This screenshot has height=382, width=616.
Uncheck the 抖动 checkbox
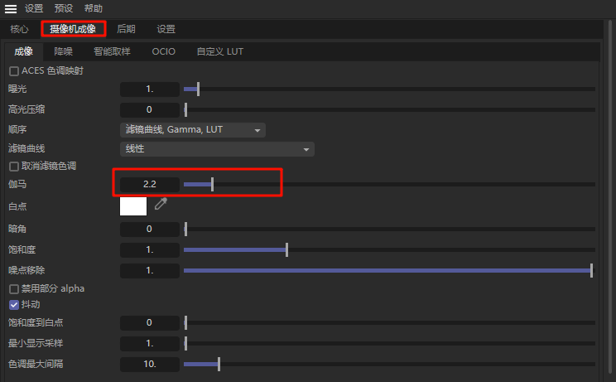13,305
